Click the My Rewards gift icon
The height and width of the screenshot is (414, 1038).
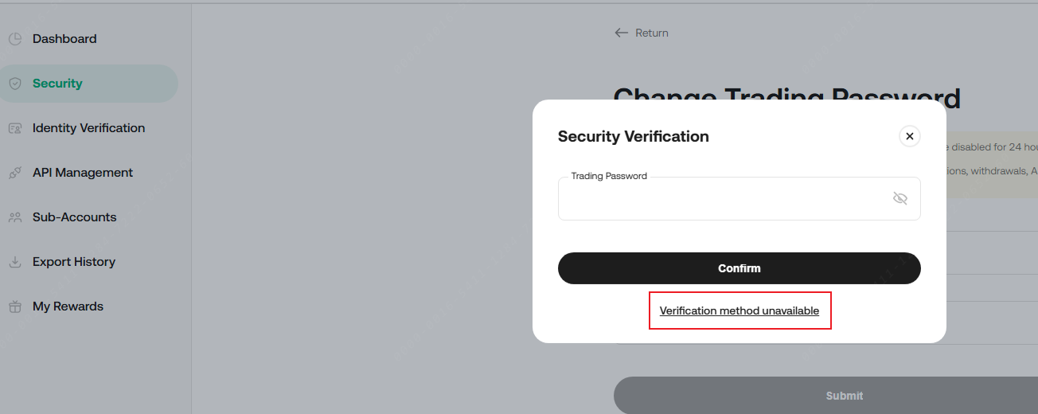(x=14, y=307)
